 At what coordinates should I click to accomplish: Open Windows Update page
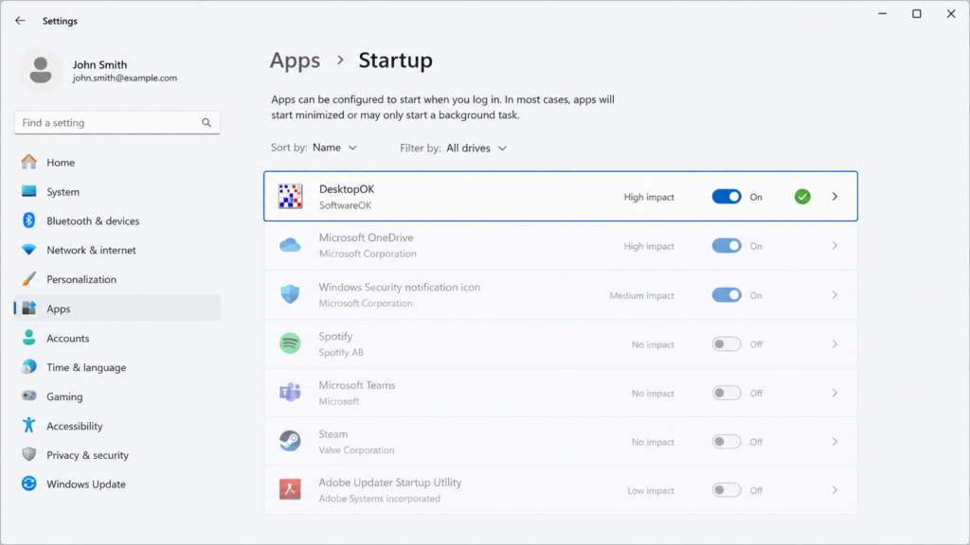point(117,483)
